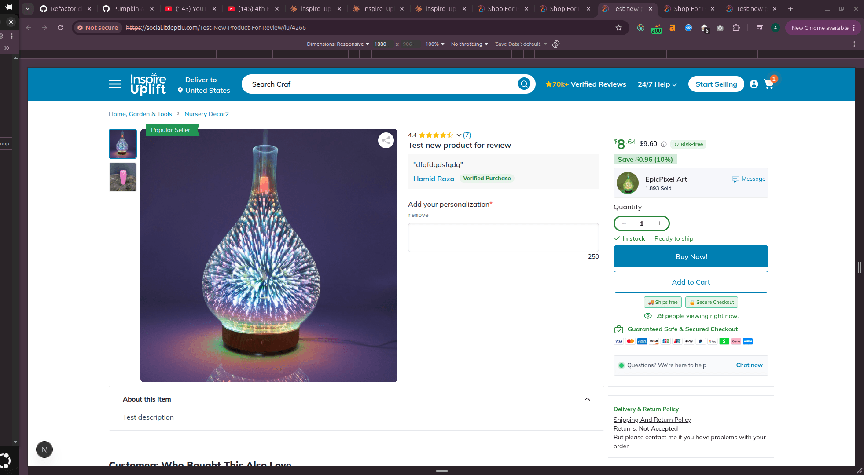The image size is (864, 475).
Task: Collapse the About this item section
Action: pyautogui.click(x=587, y=399)
